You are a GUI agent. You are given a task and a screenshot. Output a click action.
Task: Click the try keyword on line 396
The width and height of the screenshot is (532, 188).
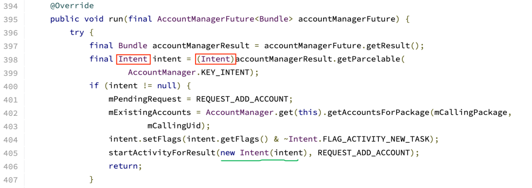pyautogui.click(x=77, y=33)
